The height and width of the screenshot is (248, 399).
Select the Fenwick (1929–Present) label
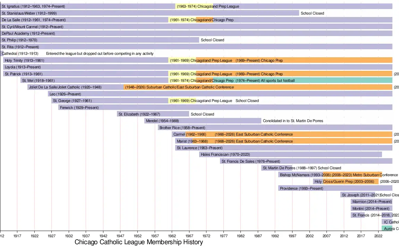pyautogui.click(x=79, y=108)
